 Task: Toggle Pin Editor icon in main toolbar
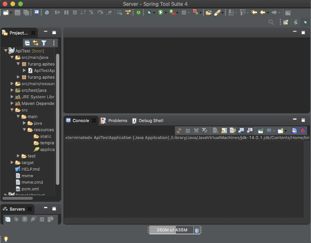[288, 13]
